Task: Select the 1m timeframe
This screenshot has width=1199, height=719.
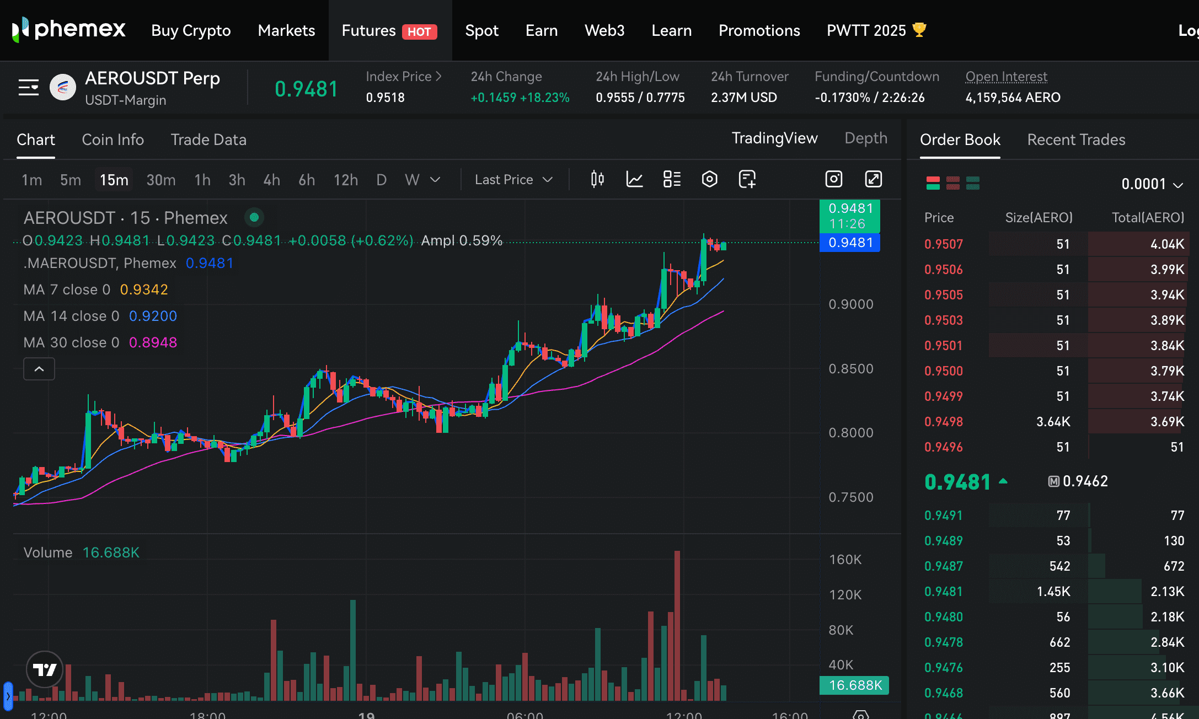Action: (x=31, y=180)
